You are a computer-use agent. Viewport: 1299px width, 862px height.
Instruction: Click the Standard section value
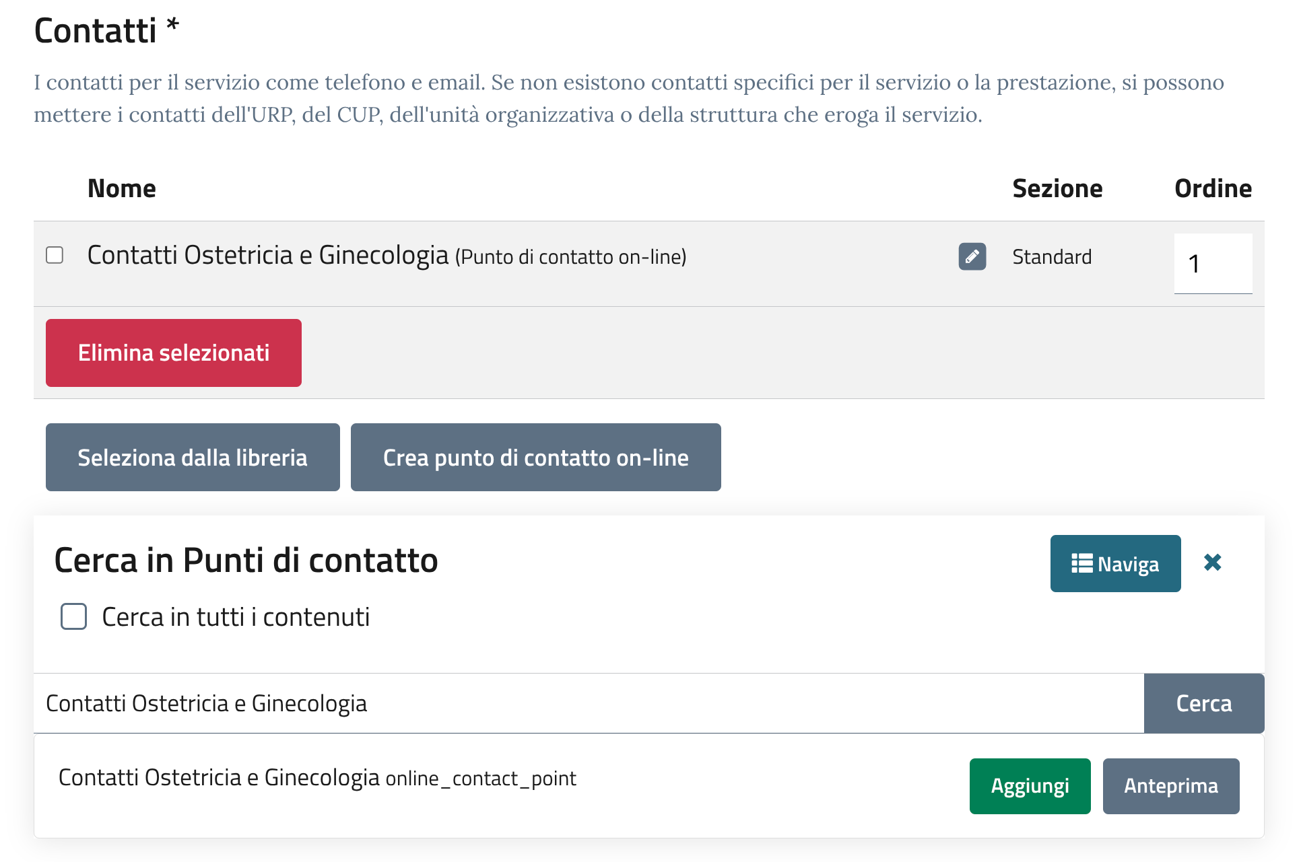(1052, 257)
